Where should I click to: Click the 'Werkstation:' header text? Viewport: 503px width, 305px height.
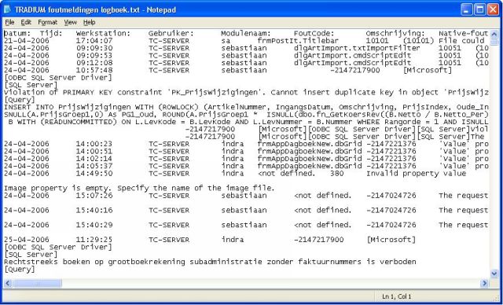103,33
